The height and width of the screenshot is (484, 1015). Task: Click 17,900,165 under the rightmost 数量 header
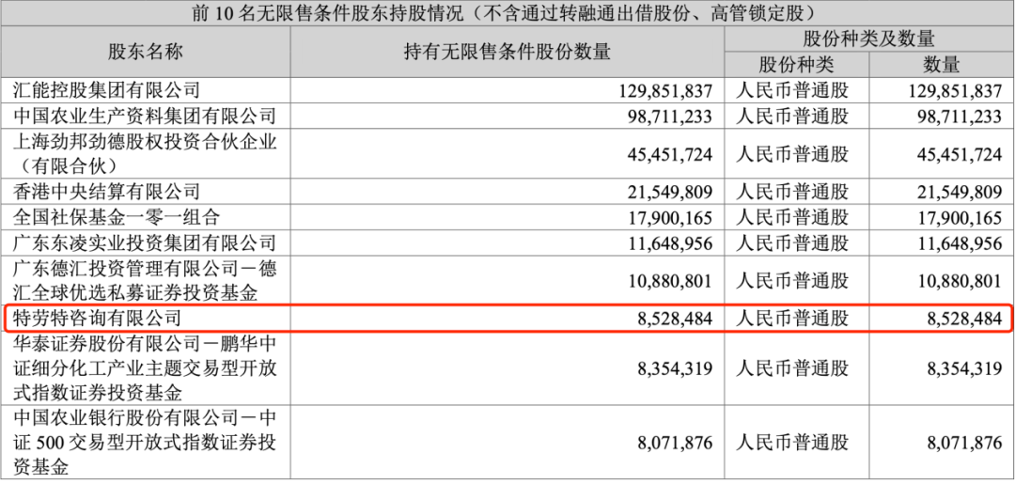pyautogui.click(x=960, y=217)
